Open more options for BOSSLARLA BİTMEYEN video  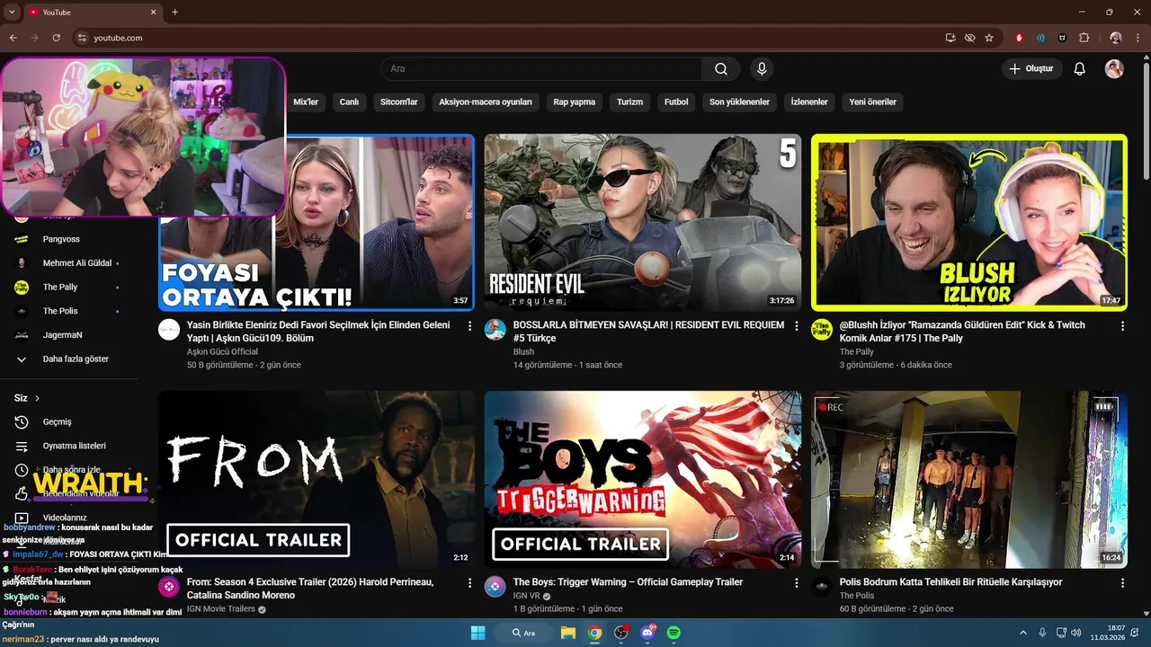click(796, 326)
